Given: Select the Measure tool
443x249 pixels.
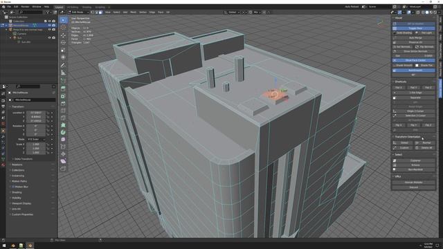Looking at the screenshot, I should pos(63,73).
